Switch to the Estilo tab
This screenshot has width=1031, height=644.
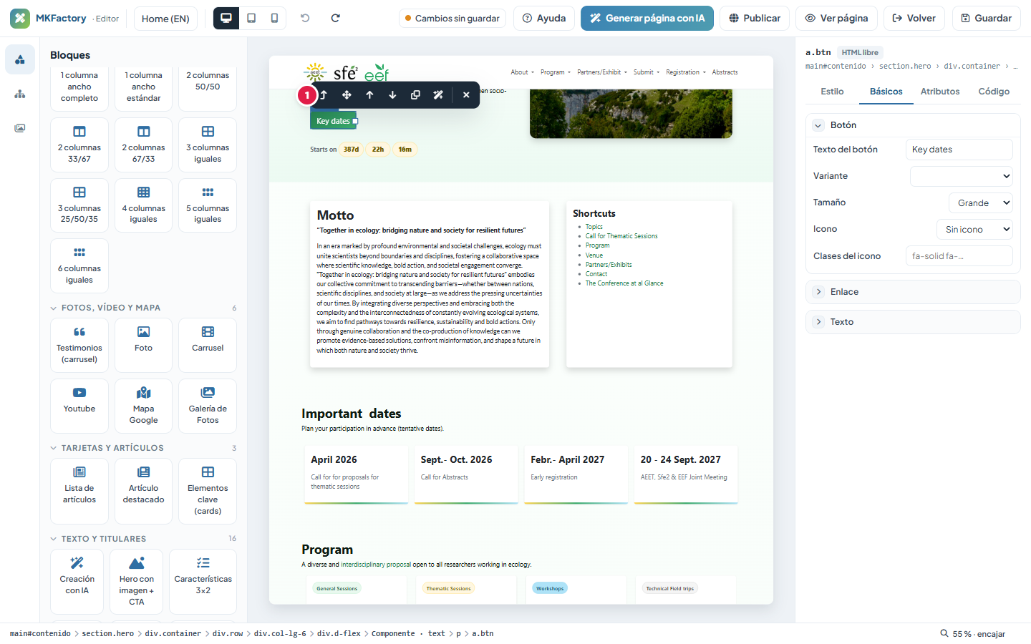click(x=832, y=92)
